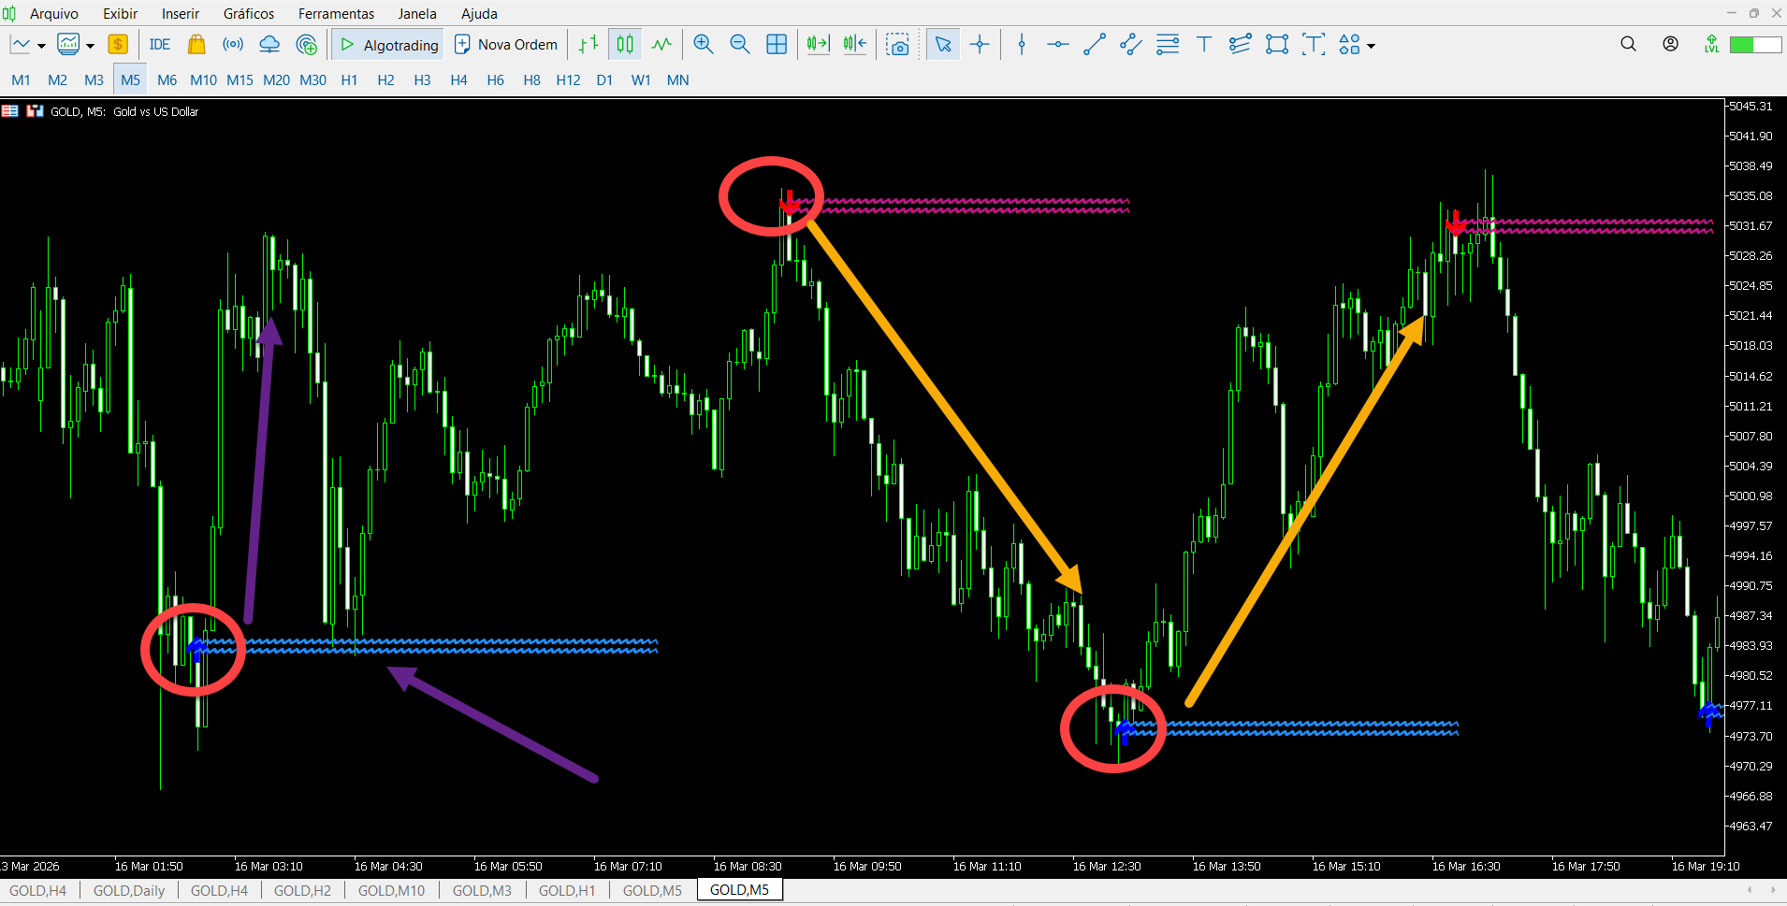1787x906 pixels.
Task: Switch to the GOLD,Daily chart tab
Action: (128, 890)
